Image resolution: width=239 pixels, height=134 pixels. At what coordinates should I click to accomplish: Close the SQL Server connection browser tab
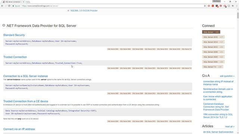click(24, 2)
